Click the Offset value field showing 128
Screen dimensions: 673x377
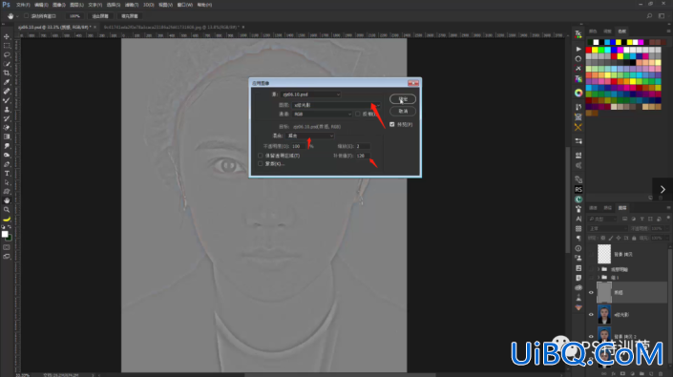pos(363,156)
